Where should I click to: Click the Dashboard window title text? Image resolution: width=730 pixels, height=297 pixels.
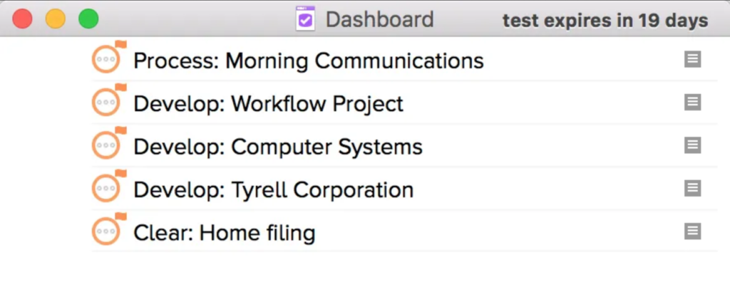click(x=379, y=19)
